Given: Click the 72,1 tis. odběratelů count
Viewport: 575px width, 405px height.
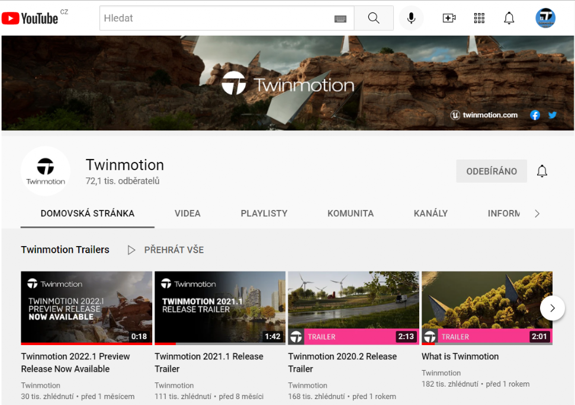Looking at the screenshot, I should [123, 181].
